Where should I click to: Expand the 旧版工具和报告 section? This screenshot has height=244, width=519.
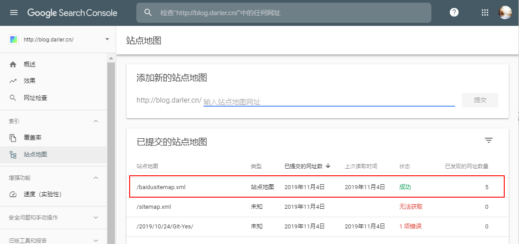[96, 241]
